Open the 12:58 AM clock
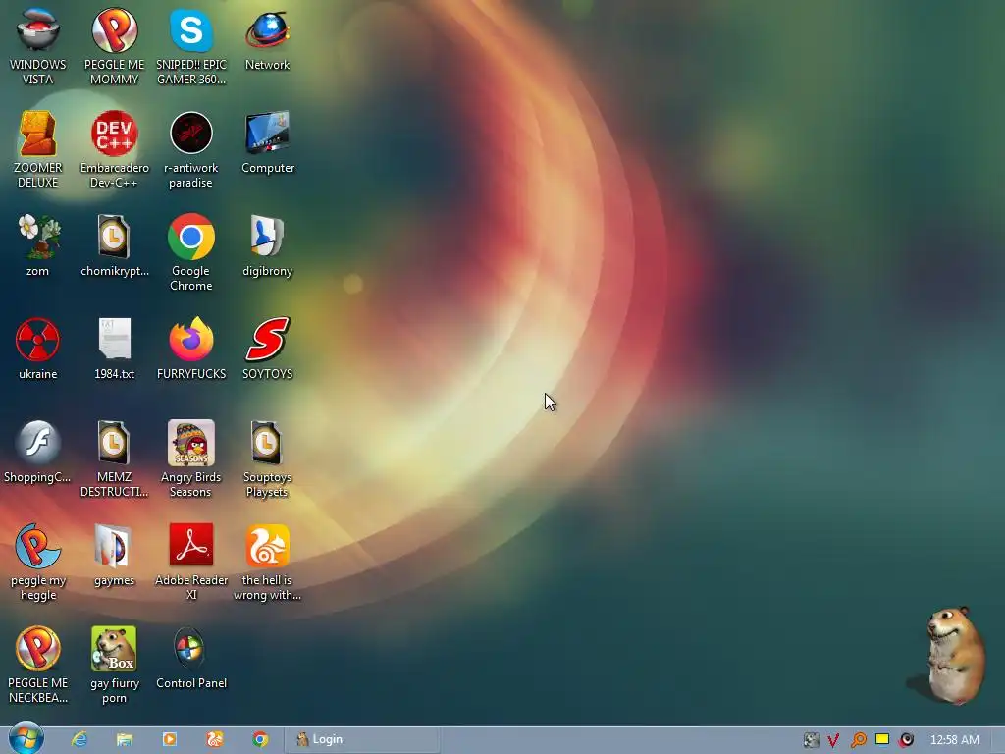This screenshot has width=1005, height=754. (x=954, y=740)
